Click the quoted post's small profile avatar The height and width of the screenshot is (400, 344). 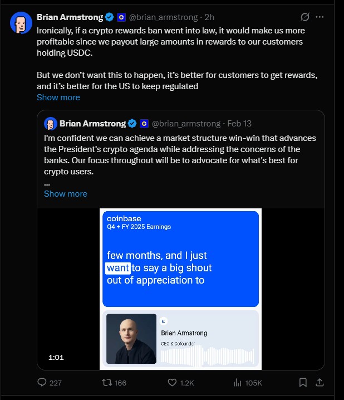point(51,123)
